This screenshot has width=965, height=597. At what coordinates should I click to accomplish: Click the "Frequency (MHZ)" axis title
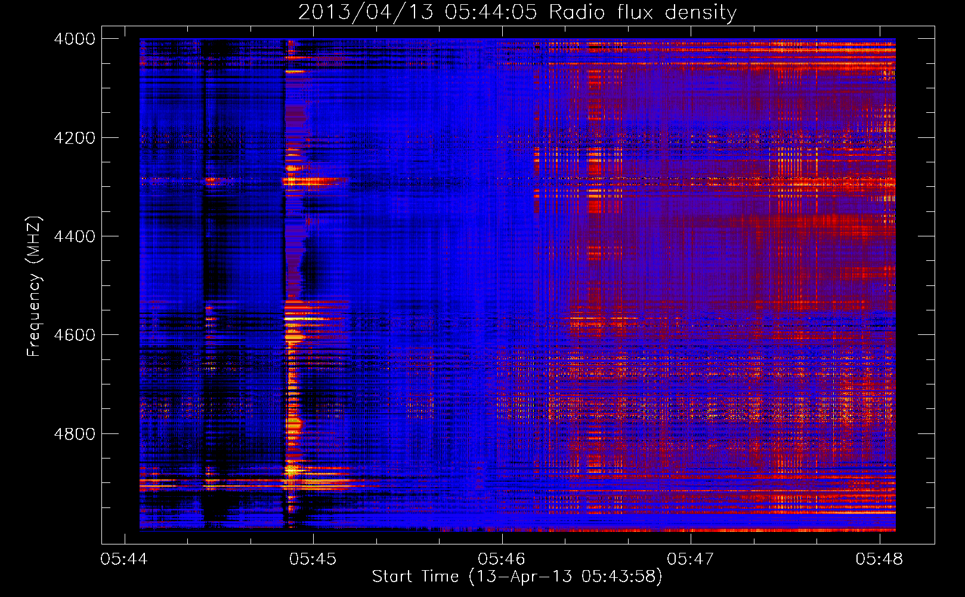[34, 287]
